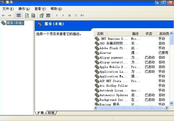Click the gear icon beside Alerter

tap(97, 53)
